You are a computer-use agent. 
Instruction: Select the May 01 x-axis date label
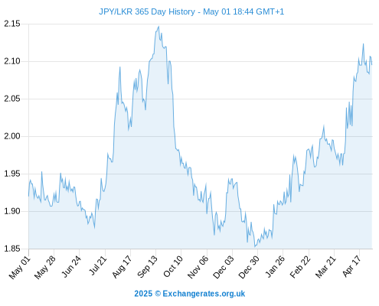(x=20, y=267)
